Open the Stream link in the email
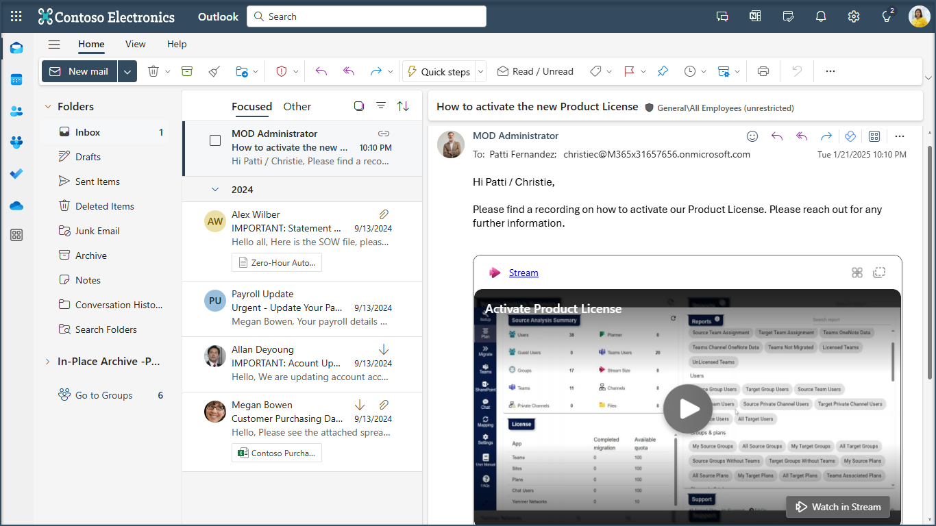Image resolution: width=936 pixels, height=526 pixels. coord(524,273)
